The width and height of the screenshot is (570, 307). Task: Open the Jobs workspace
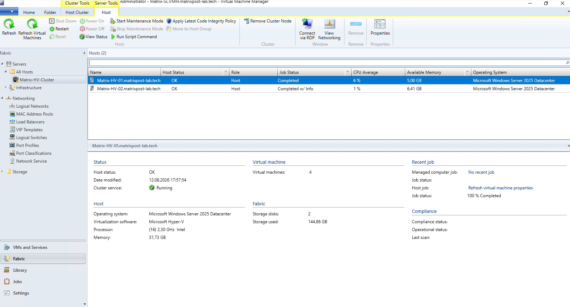[x=43, y=282]
